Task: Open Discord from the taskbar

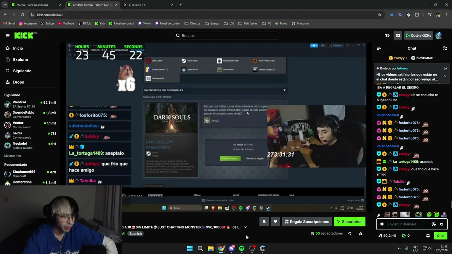Action: [x=231, y=248]
